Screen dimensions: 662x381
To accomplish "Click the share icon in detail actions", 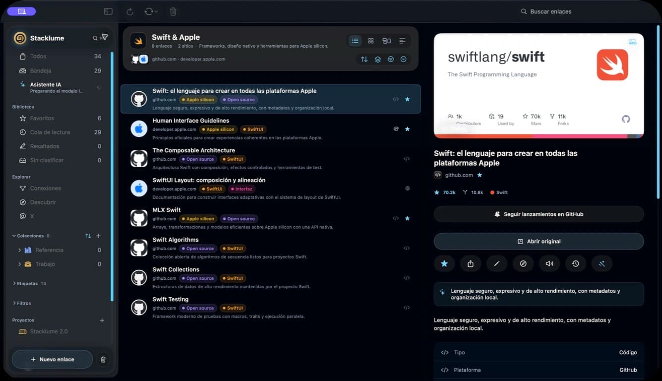I will tap(471, 263).
